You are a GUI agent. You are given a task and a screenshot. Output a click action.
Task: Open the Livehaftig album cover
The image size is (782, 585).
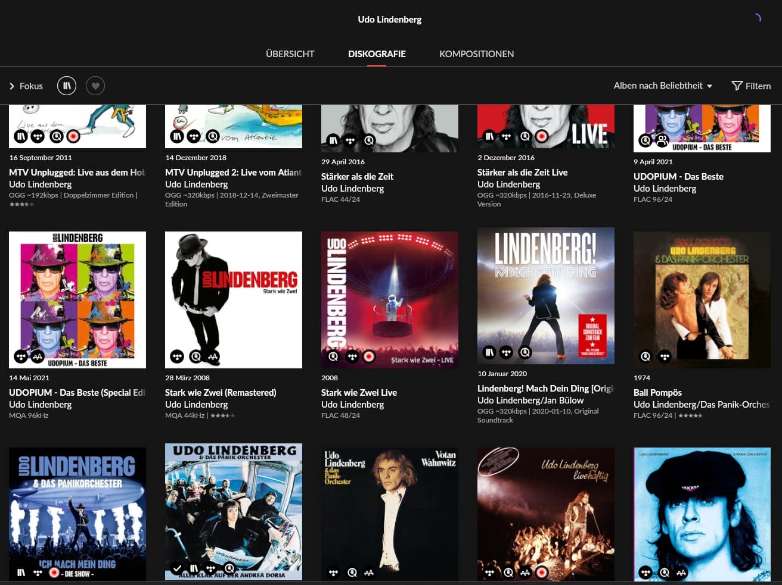[x=546, y=514]
